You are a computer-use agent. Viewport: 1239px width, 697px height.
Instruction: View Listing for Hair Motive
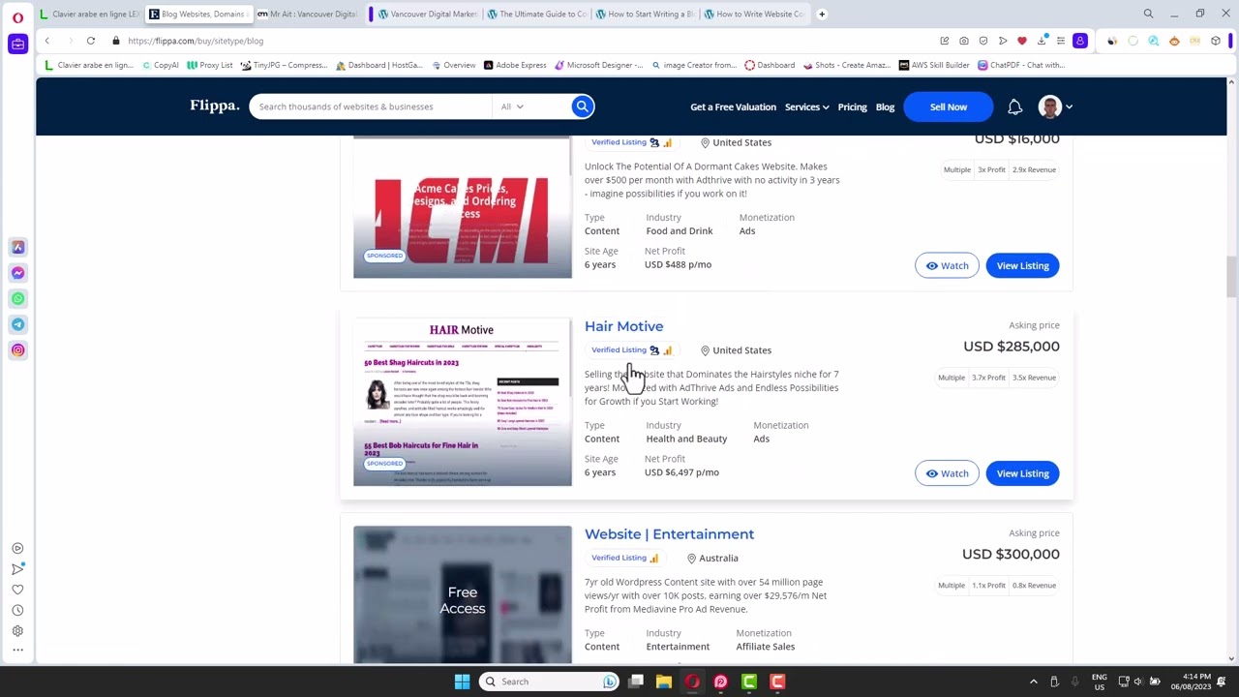(1022, 473)
